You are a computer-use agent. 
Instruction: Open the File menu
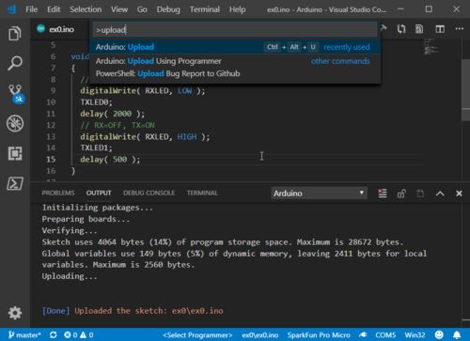coord(32,9)
